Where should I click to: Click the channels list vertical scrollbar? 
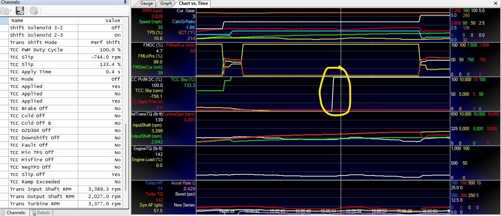[x=126, y=154]
